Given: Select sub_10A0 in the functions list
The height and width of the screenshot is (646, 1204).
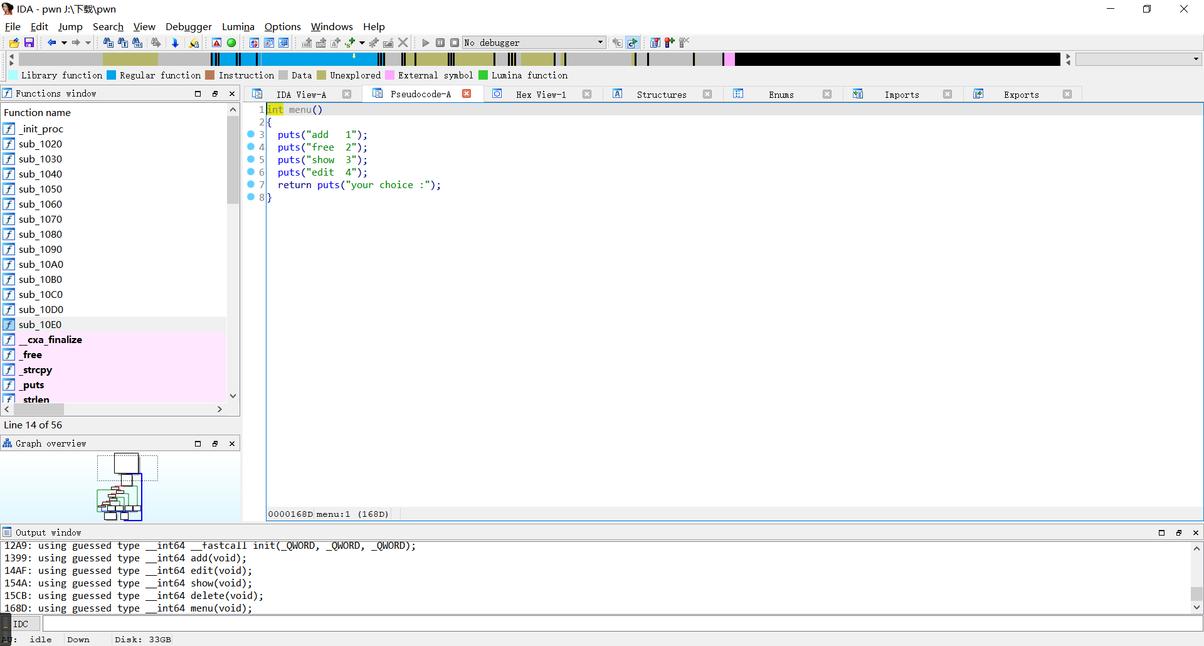Looking at the screenshot, I should tap(41, 264).
